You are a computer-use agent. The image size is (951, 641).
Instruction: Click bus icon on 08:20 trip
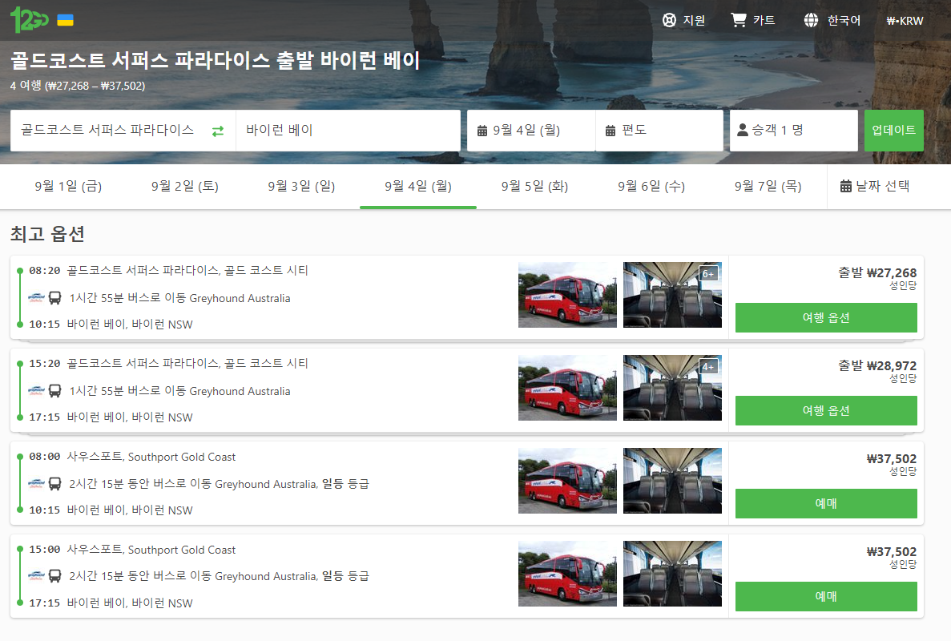[54, 298]
